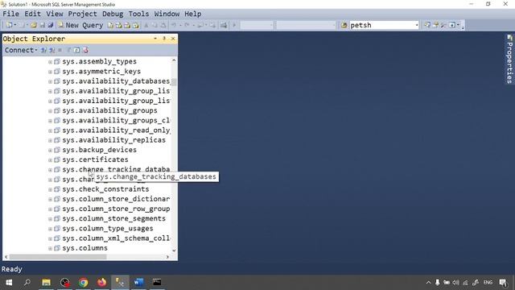
Task: Open a Database Engine Query via its toolbar icon
Action: click(110, 25)
